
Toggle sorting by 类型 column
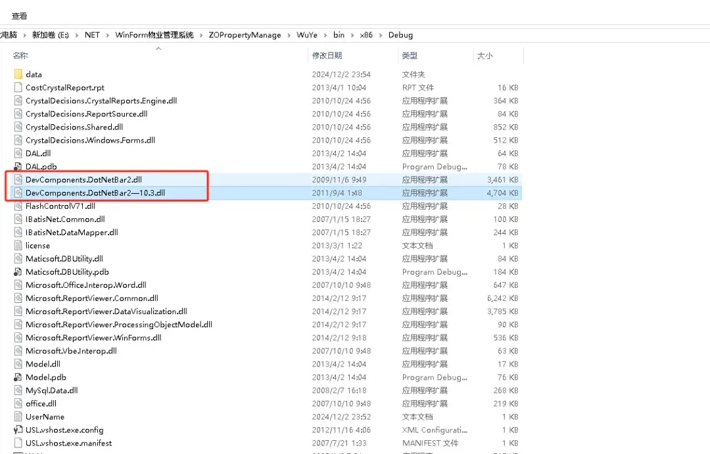[x=411, y=56]
